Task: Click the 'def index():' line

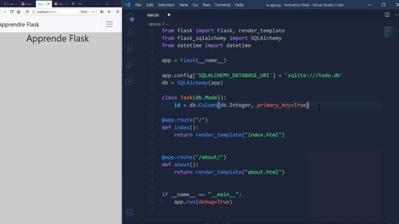Action: [x=180, y=128]
